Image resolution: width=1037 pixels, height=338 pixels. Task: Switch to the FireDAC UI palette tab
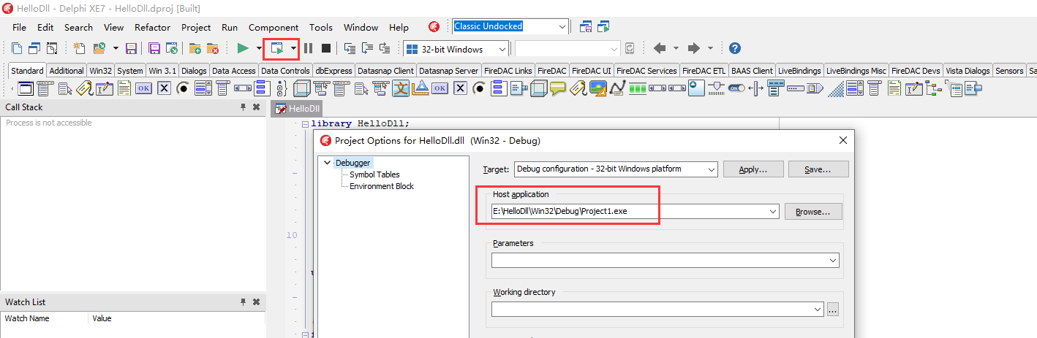[591, 71]
